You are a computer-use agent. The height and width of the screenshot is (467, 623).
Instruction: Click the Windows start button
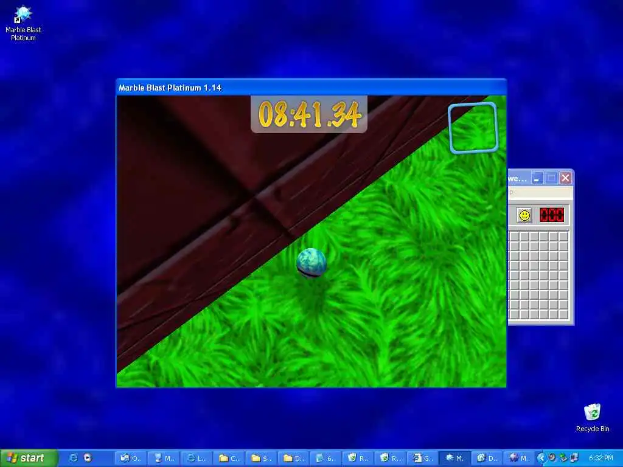[x=28, y=458]
